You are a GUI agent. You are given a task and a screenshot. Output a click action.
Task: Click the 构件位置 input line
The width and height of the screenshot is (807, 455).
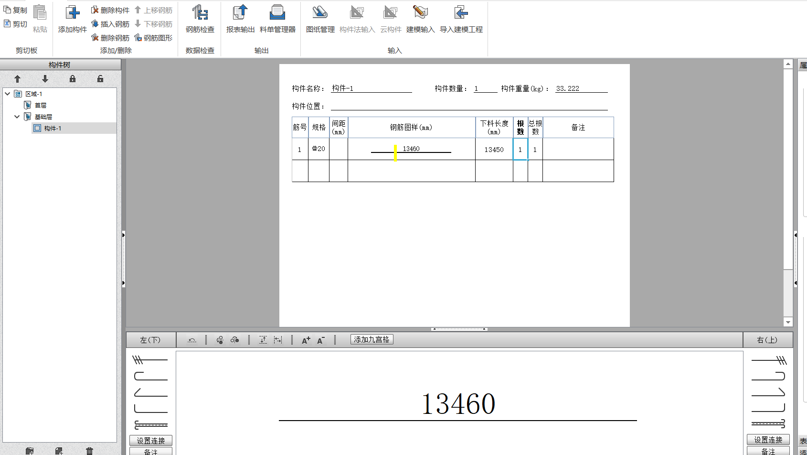pos(469,106)
